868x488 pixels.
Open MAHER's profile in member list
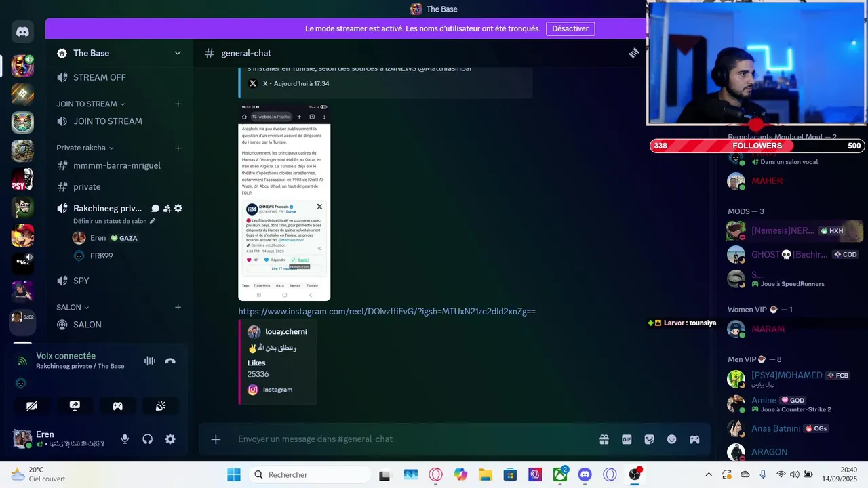click(x=767, y=181)
